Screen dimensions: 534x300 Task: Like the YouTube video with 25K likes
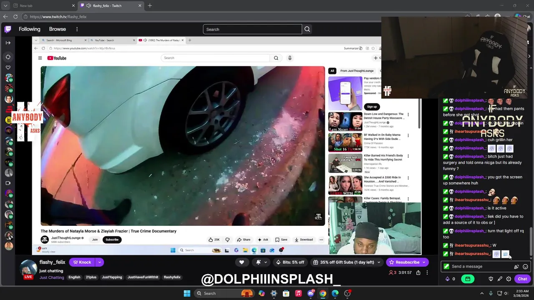pyautogui.click(x=214, y=240)
